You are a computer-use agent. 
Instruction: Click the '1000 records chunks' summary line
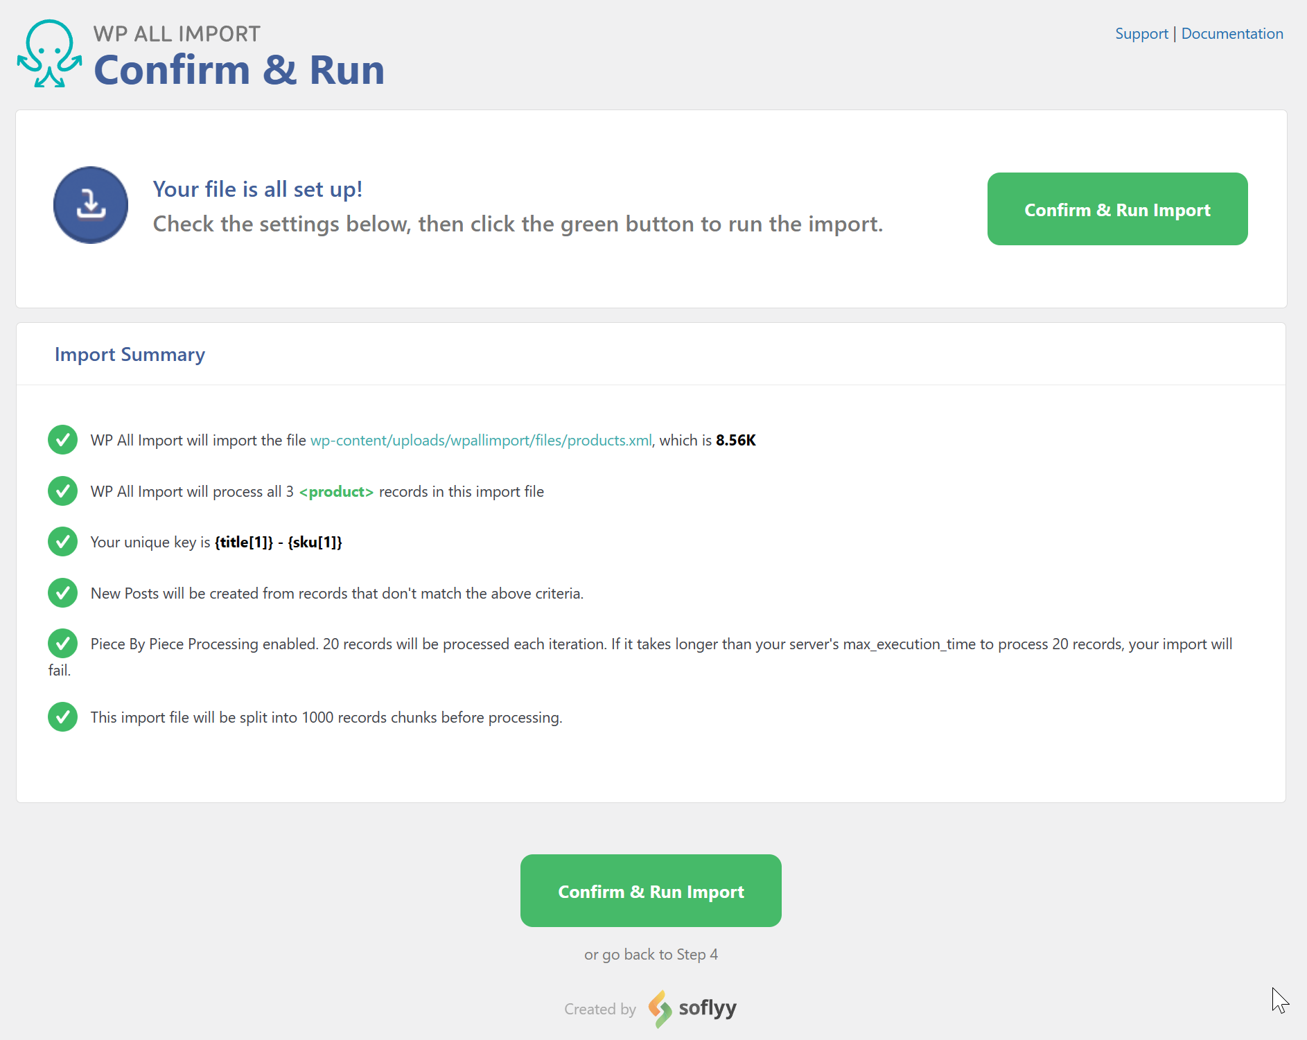tap(326, 717)
